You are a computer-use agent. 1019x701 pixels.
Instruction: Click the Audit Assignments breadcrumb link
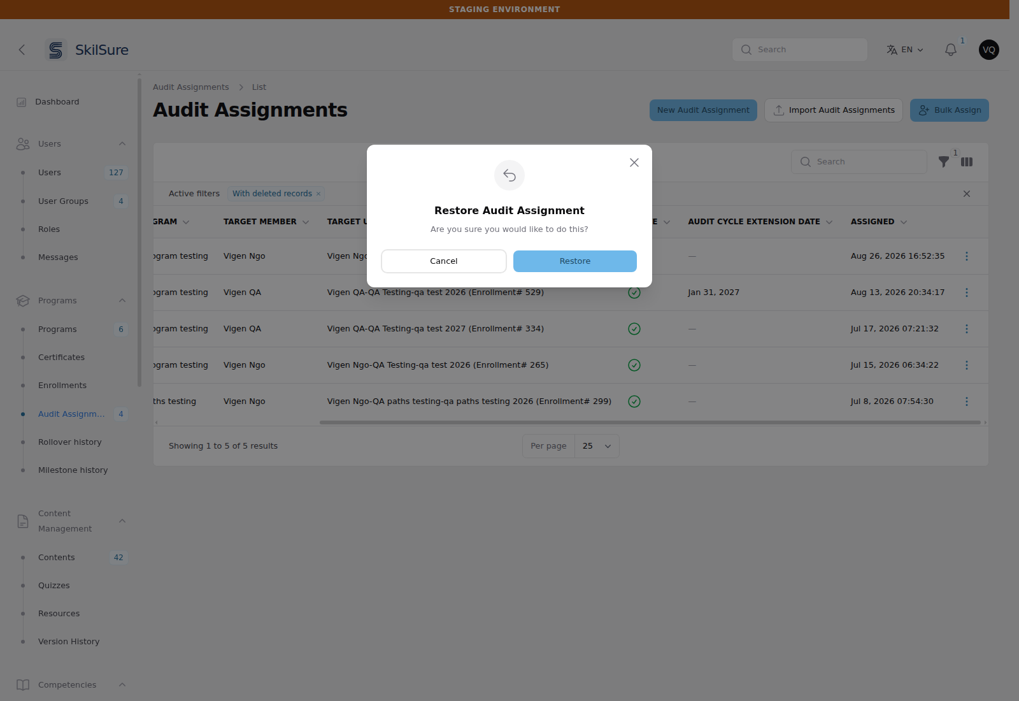coord(190,87)
